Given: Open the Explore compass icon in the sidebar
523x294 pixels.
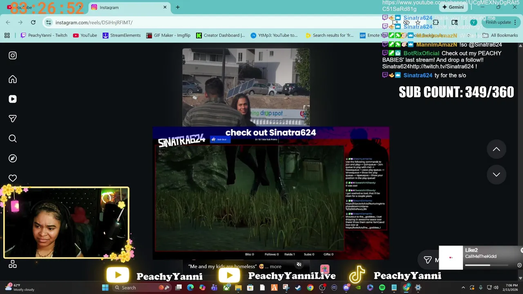Looking at the screenshot, I should tap(13, 158).
